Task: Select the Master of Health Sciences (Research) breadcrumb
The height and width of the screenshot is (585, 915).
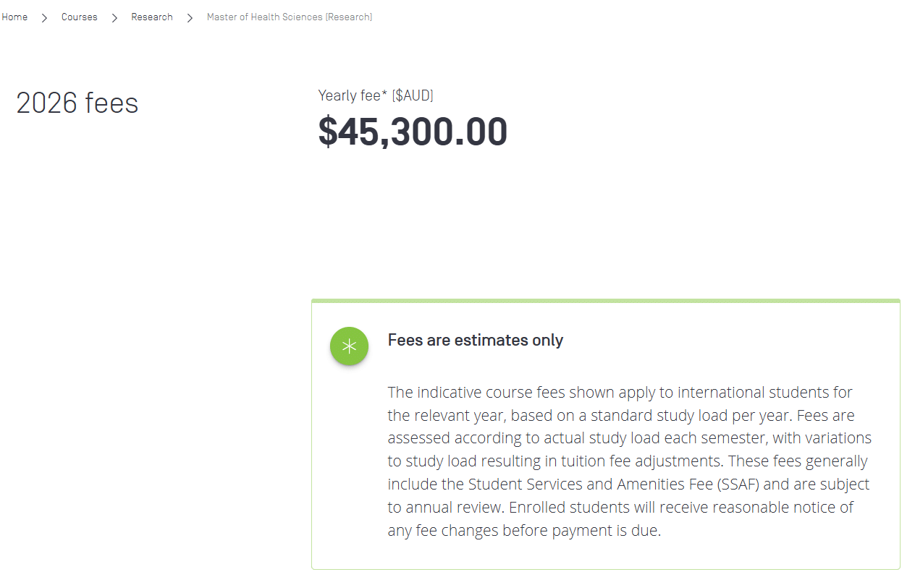Action: [289, 17]
